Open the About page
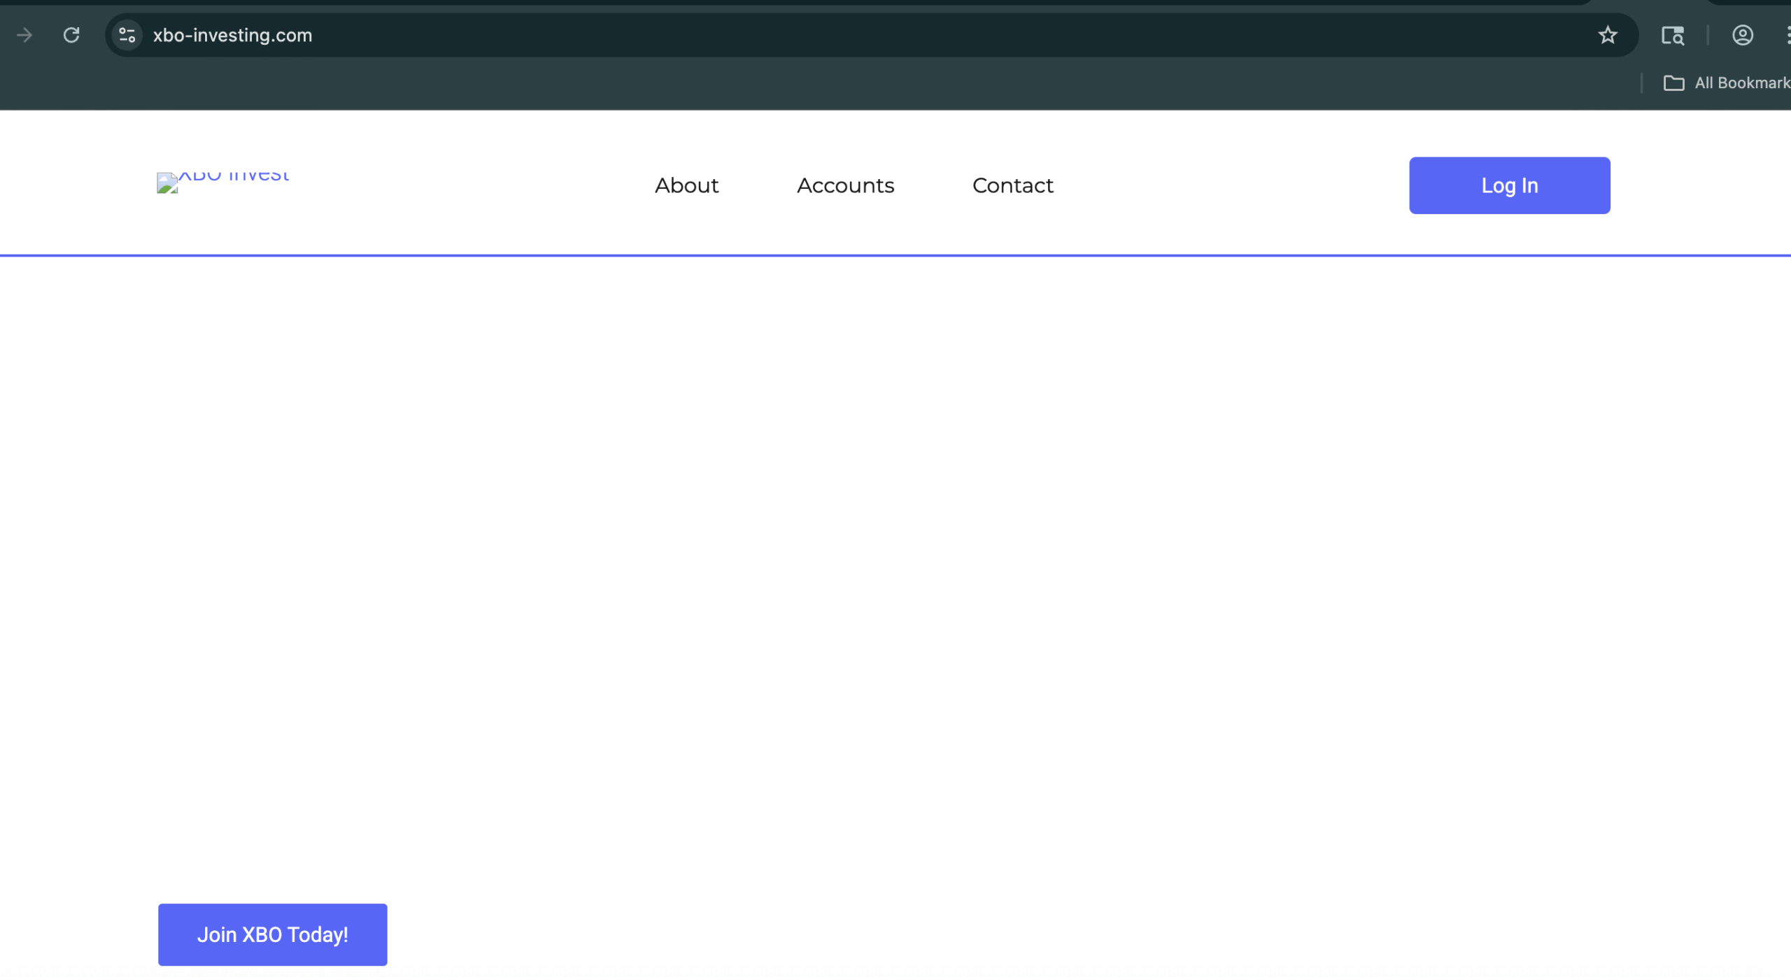 (x=686, y=185)
